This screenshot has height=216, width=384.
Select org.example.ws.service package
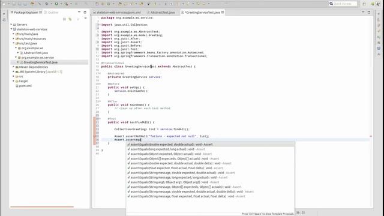(x=37, y=58)
